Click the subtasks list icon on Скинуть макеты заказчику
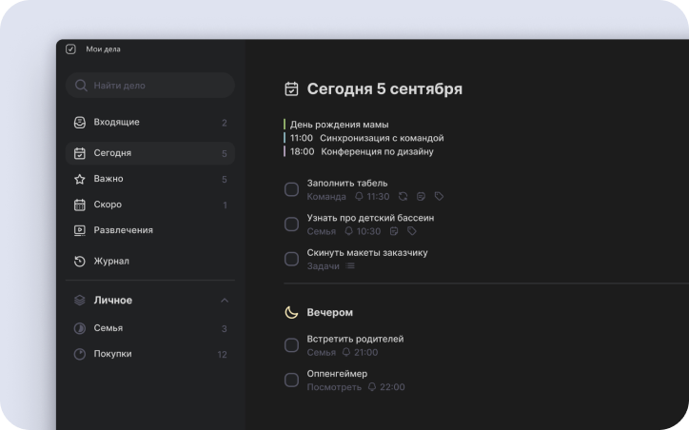Screen dimensions: 689x430 pos(350,266)
